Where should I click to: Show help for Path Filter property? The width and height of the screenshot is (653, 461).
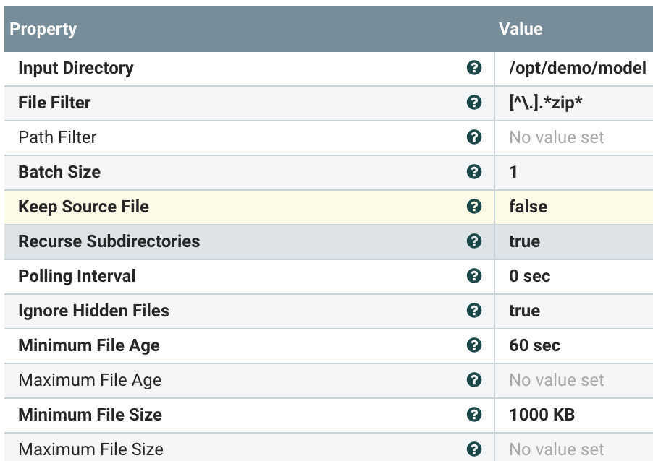pos(474,137)
